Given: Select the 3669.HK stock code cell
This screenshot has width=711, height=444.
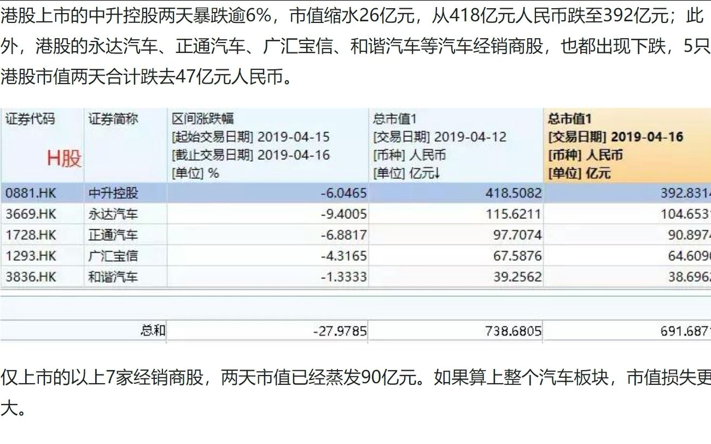Looking at the screenshot, I should [x=42, y=214].
